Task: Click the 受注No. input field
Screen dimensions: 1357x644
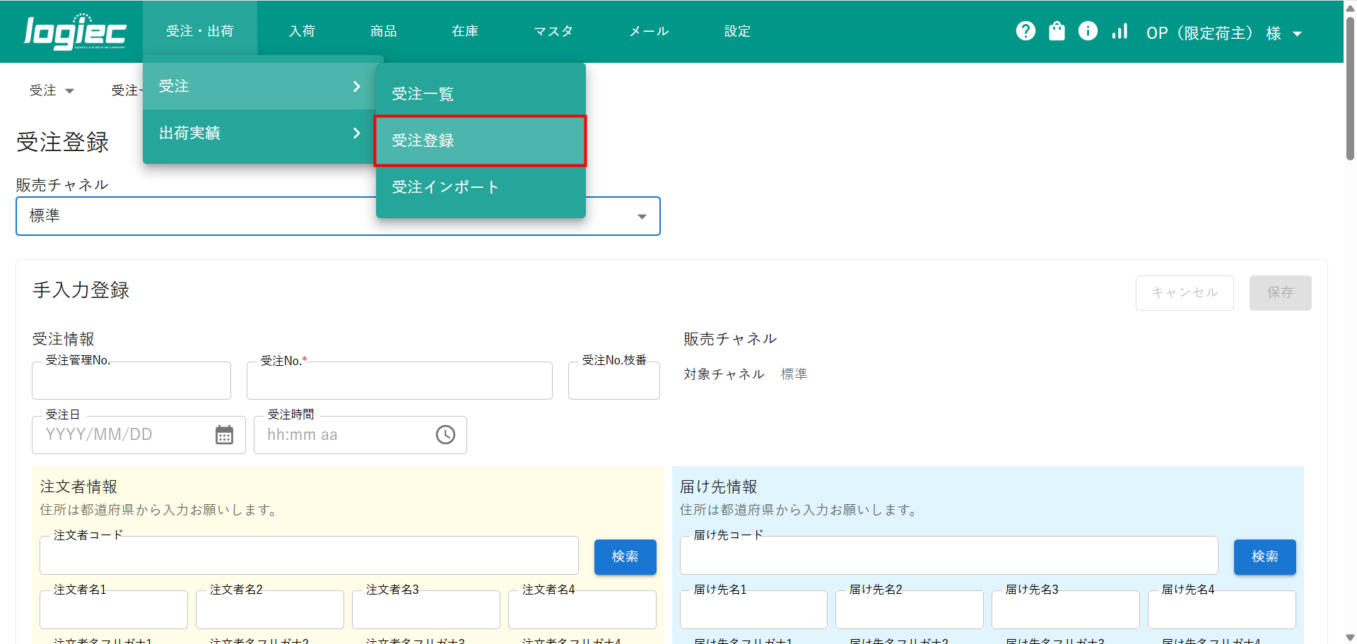Action: click(399, 381)
